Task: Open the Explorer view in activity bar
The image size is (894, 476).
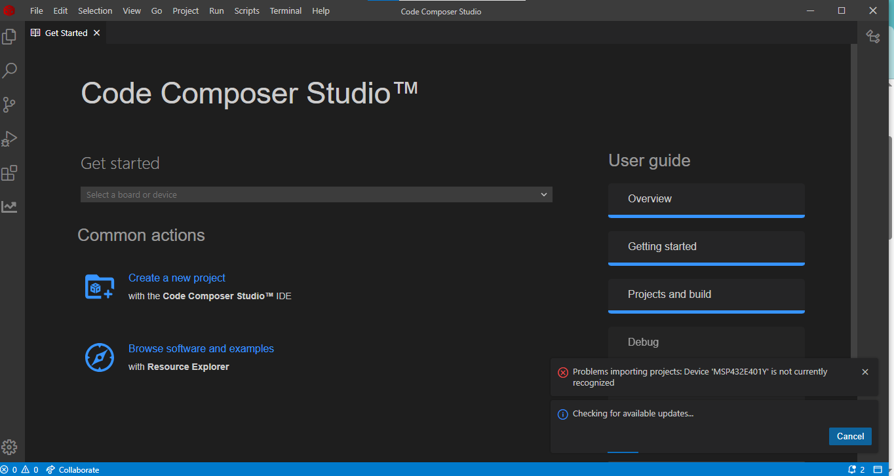Action: point(9,37)
